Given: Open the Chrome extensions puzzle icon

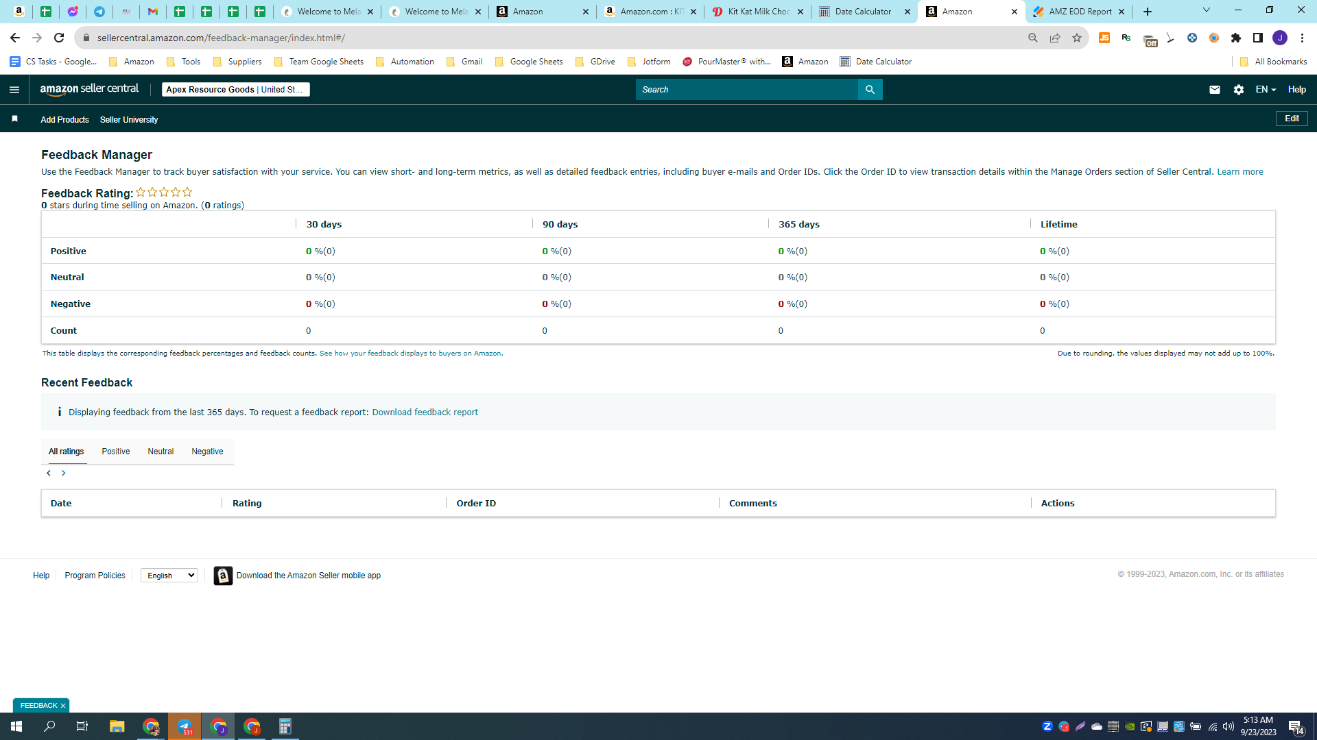Looking at the screenshot, I should [x=1236, y=38].
